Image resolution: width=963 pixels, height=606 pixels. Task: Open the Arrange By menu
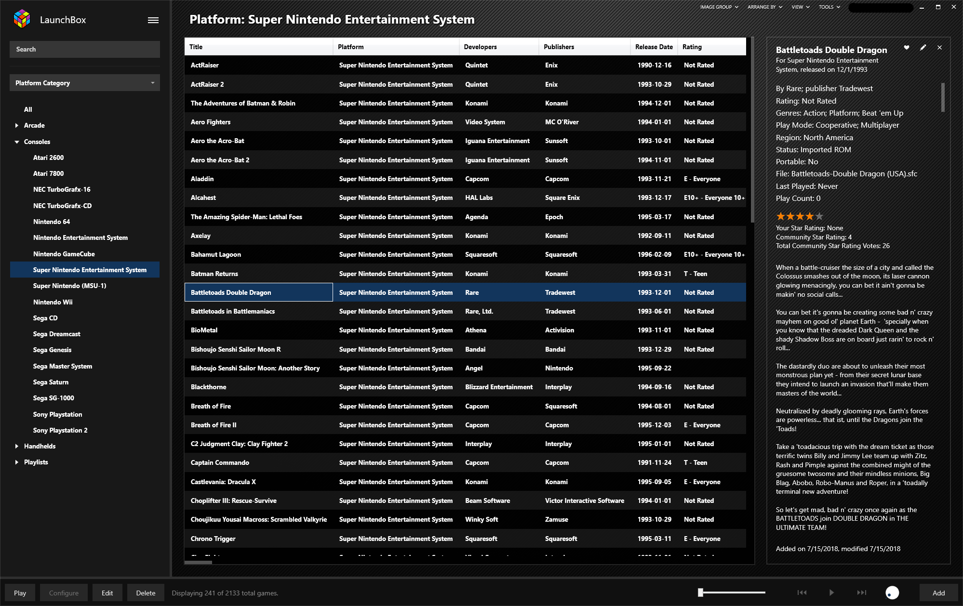pos(765,7)
